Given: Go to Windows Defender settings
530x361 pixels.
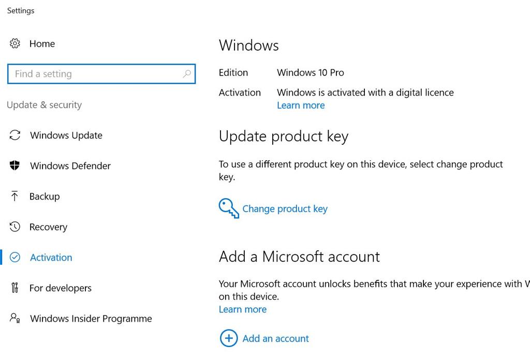Looking at the screenshot, I should coord(70,166).
